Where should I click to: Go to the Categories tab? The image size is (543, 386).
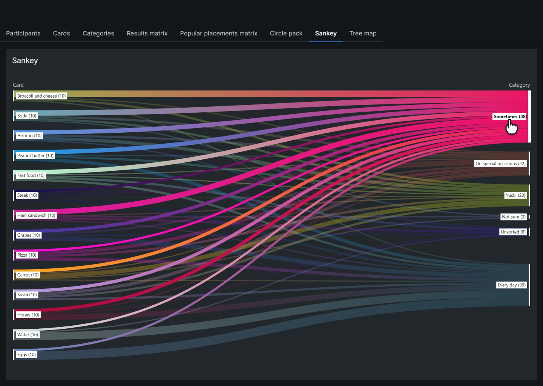pyautogui.click(x=98, y=33)
